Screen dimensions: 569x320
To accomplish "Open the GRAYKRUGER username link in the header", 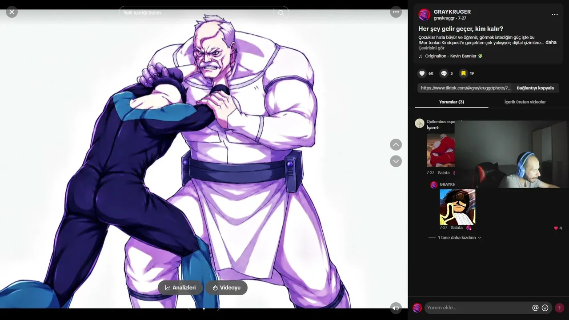I will [452, 12].
